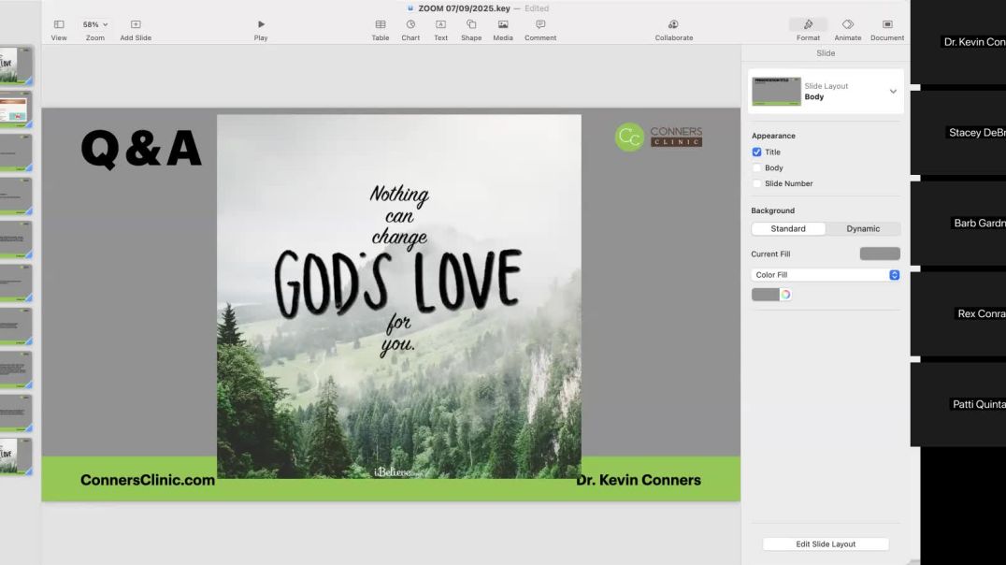Expand the Slide Layout Body chooser
1006x565 pixels.
tap(893, 91)
